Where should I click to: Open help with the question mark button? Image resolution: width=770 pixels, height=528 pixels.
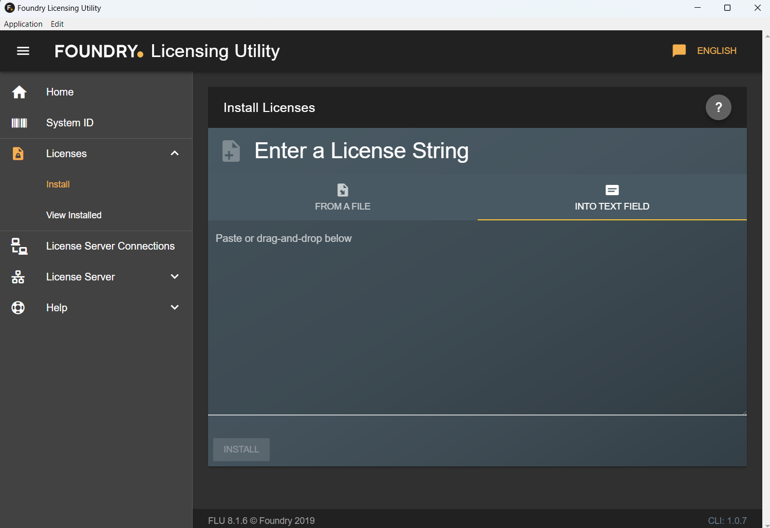(718, 107)
